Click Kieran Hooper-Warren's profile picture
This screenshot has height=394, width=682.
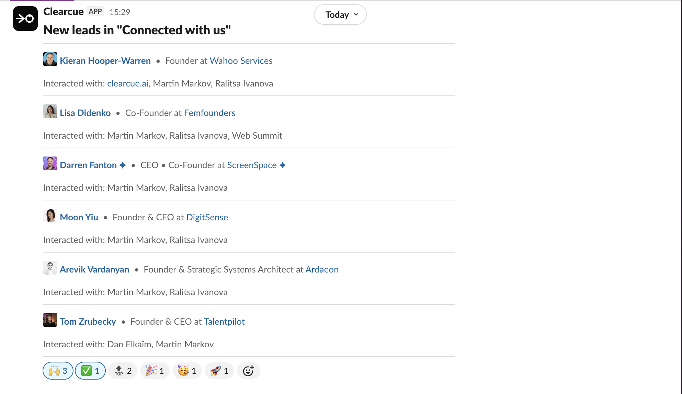50,59
